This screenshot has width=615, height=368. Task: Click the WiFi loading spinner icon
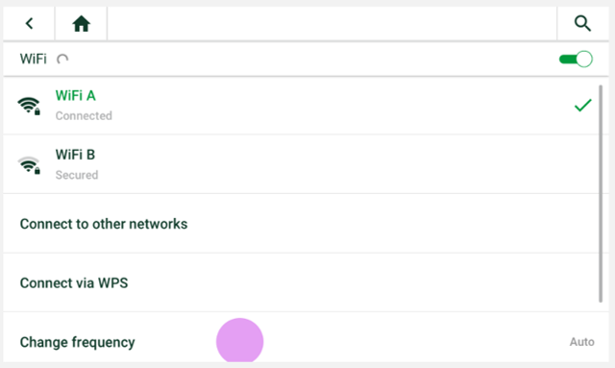coord(62,60)
